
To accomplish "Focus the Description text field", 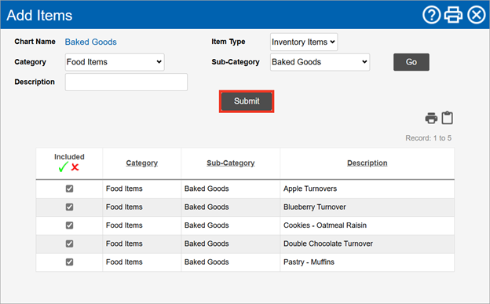I will pos(126,82).
